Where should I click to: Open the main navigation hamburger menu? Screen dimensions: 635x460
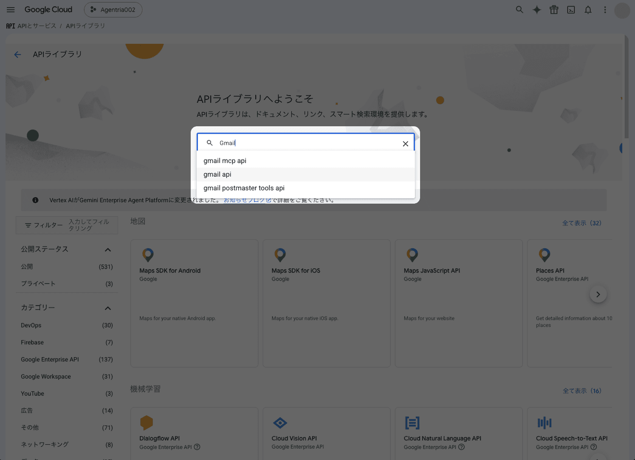11,10
